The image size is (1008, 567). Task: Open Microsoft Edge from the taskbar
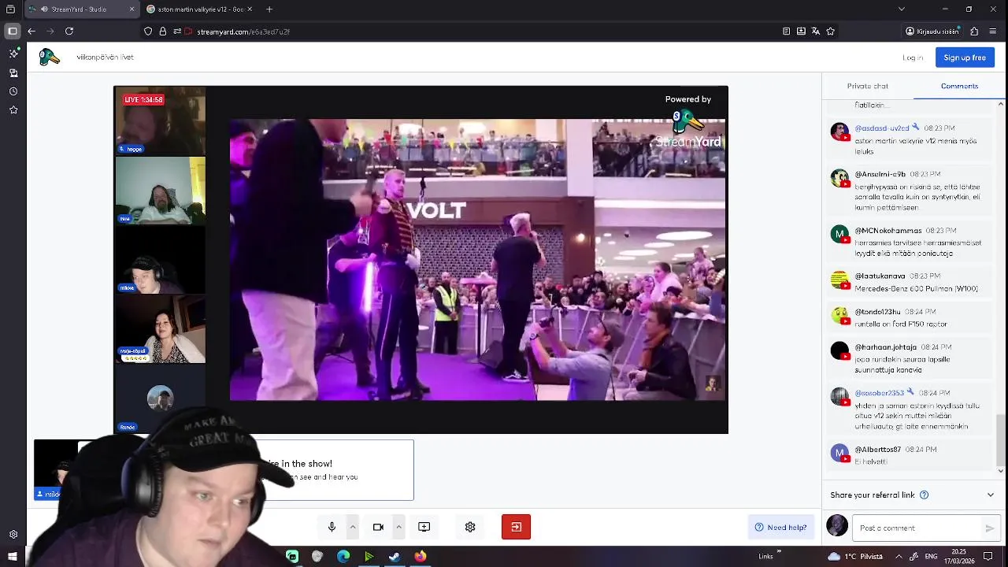point(343,557)
